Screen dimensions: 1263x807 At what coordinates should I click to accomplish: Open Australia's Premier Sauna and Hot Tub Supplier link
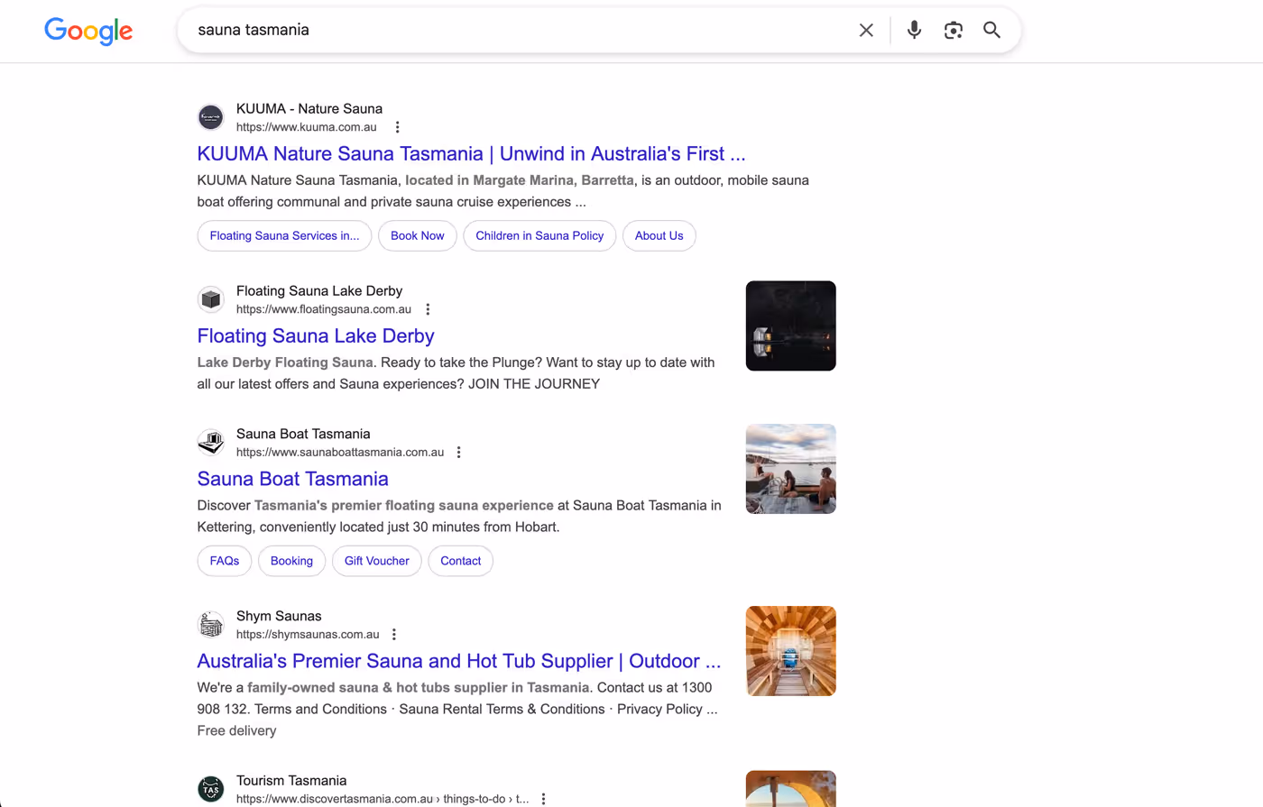click(459, 661)
